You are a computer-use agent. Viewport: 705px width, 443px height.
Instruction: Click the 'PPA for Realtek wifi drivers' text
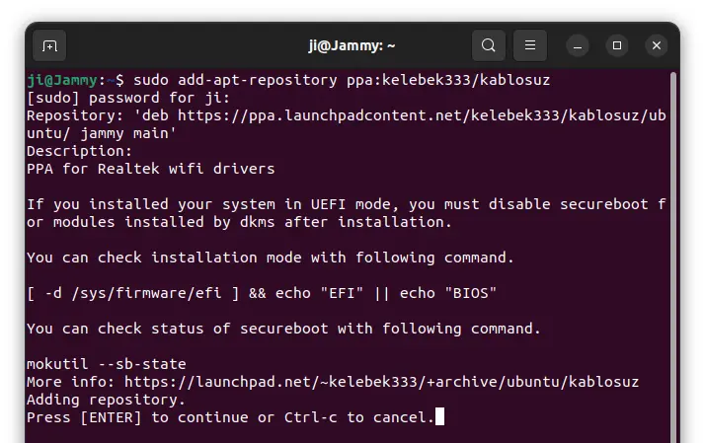tap(150, 169)
